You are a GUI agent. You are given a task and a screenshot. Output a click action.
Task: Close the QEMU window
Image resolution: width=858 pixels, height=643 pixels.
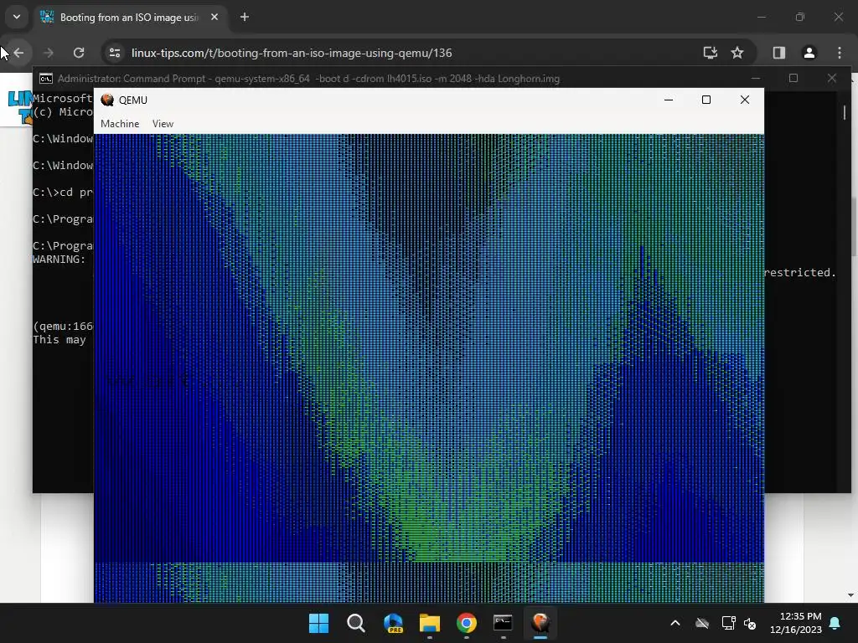click(x=745, y=100)
